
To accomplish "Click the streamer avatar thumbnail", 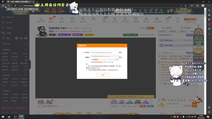I will (x=42, y=31).
